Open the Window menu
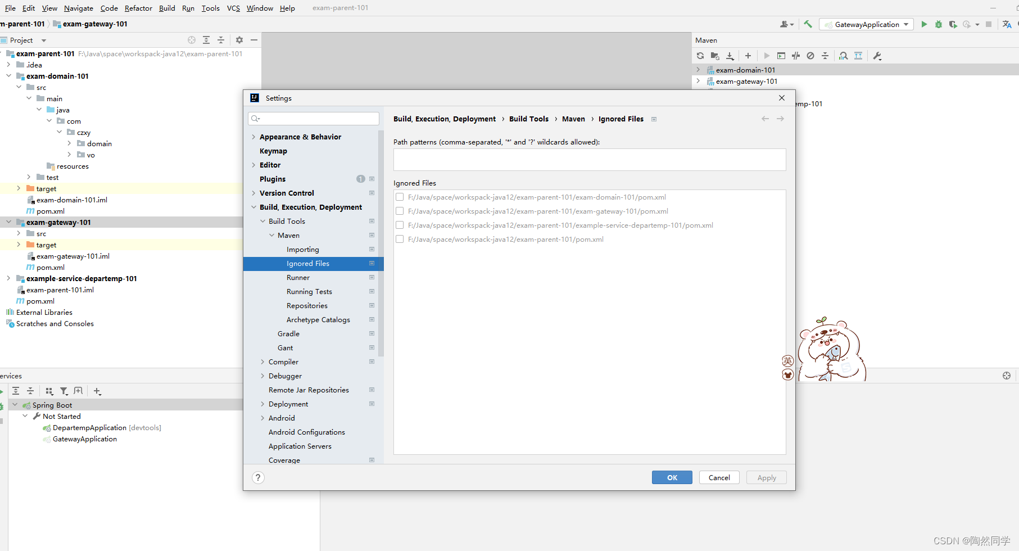This screenshot has height=551, width=1019. [260, 8]
